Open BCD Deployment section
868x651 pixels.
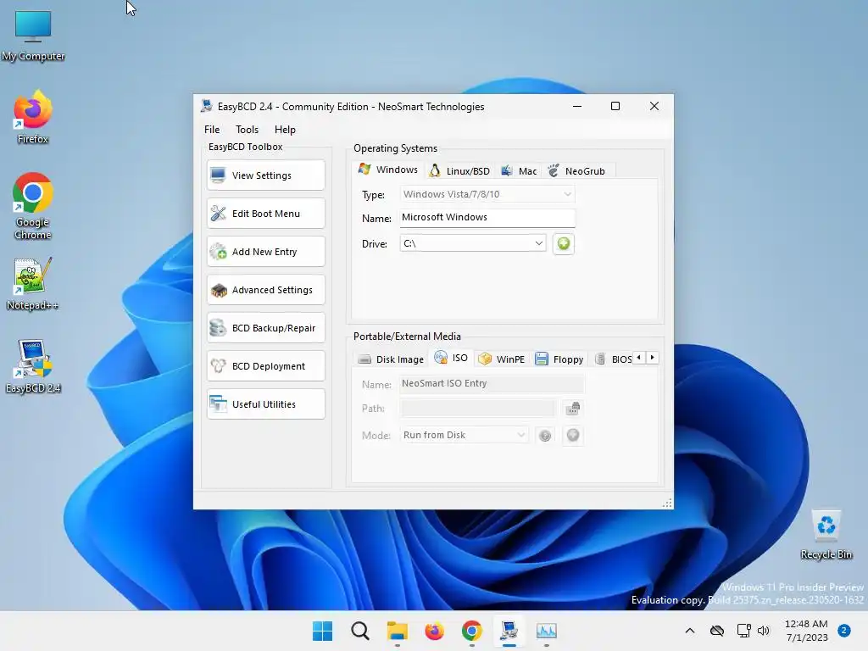click(x=265, y=366)
